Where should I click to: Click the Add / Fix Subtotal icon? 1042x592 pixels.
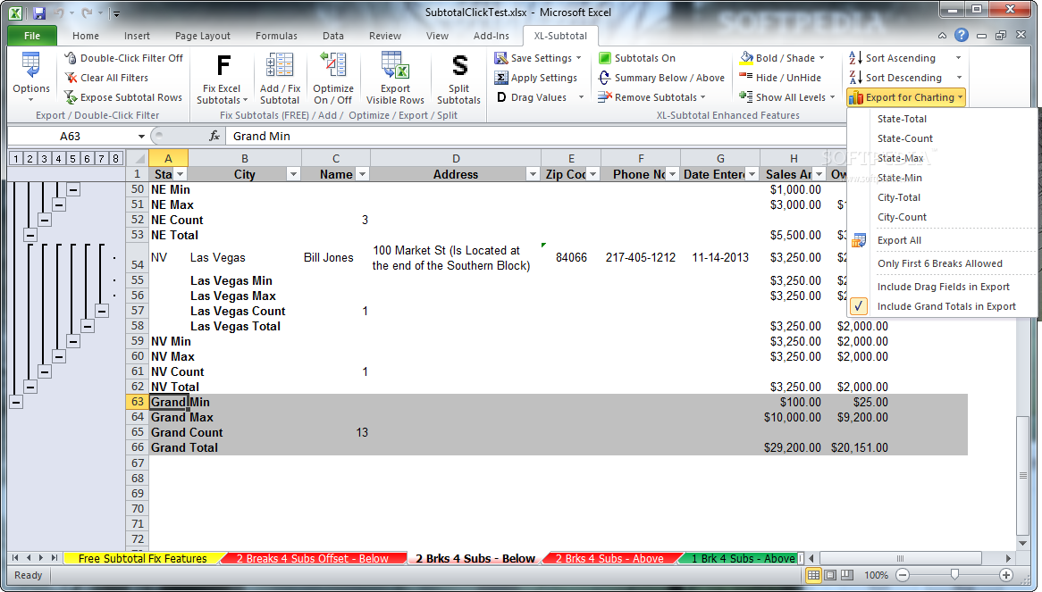pyautogui.click(x=280, y=66)
